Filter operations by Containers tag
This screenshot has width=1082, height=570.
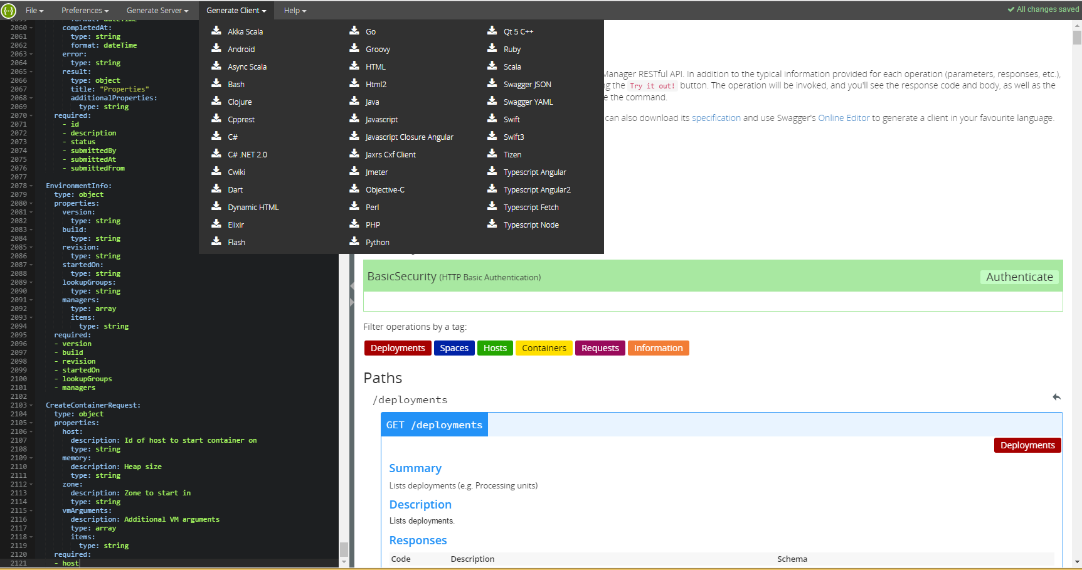point(544,348)
